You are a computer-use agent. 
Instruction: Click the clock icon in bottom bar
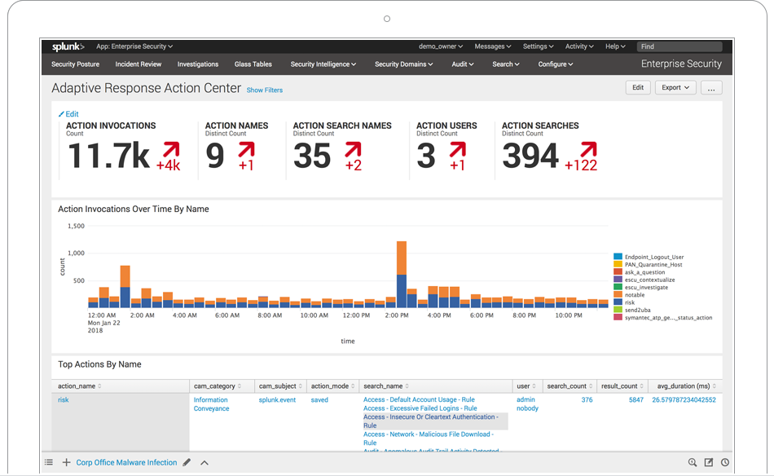tap(725, 463)
